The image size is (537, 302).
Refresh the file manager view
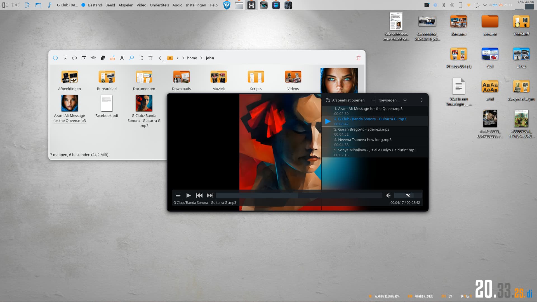click(74, 58)
